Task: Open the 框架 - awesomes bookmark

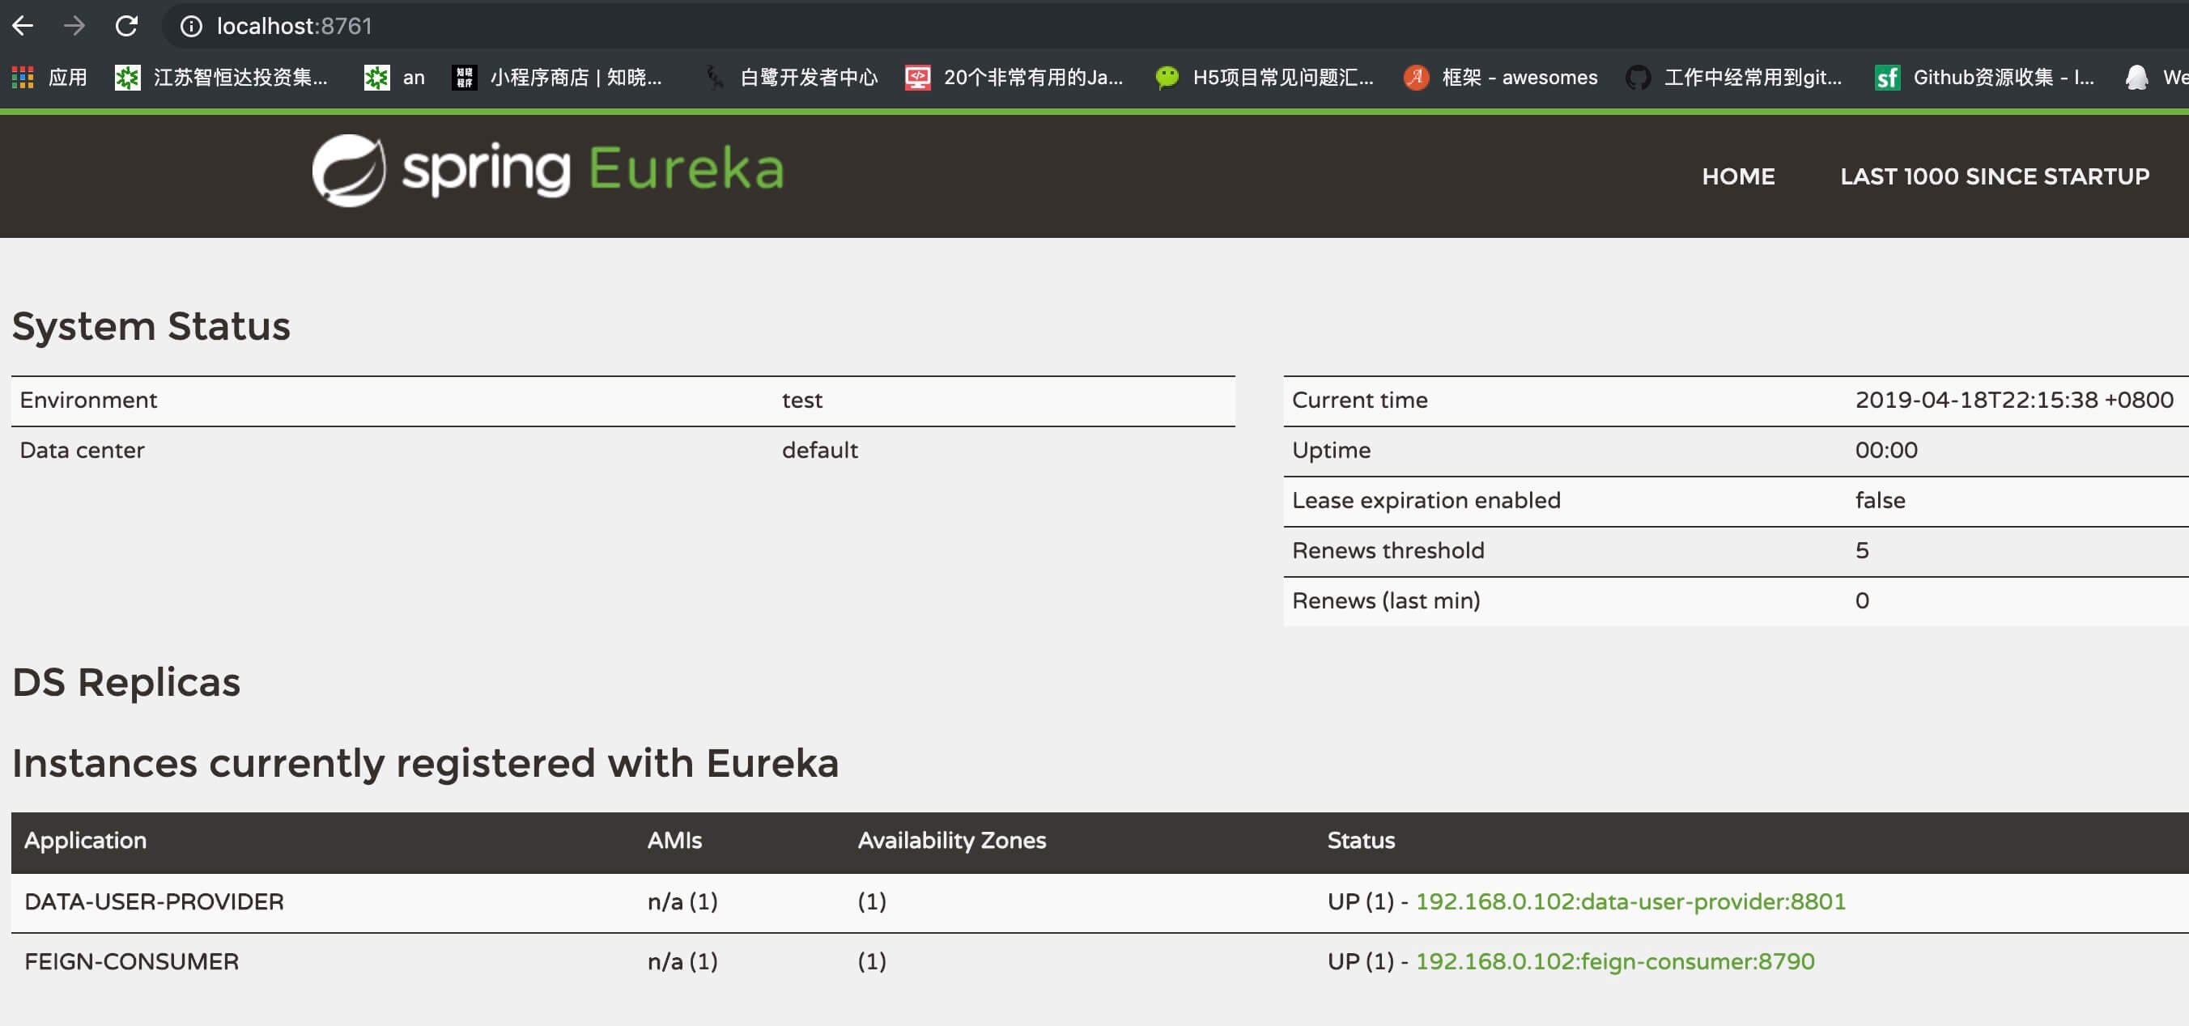Action: (1501, 78)
